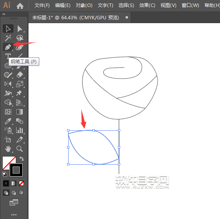Viewport: 220px width, 219px height.
Task: Set paint to None
Action: point(21,184)
